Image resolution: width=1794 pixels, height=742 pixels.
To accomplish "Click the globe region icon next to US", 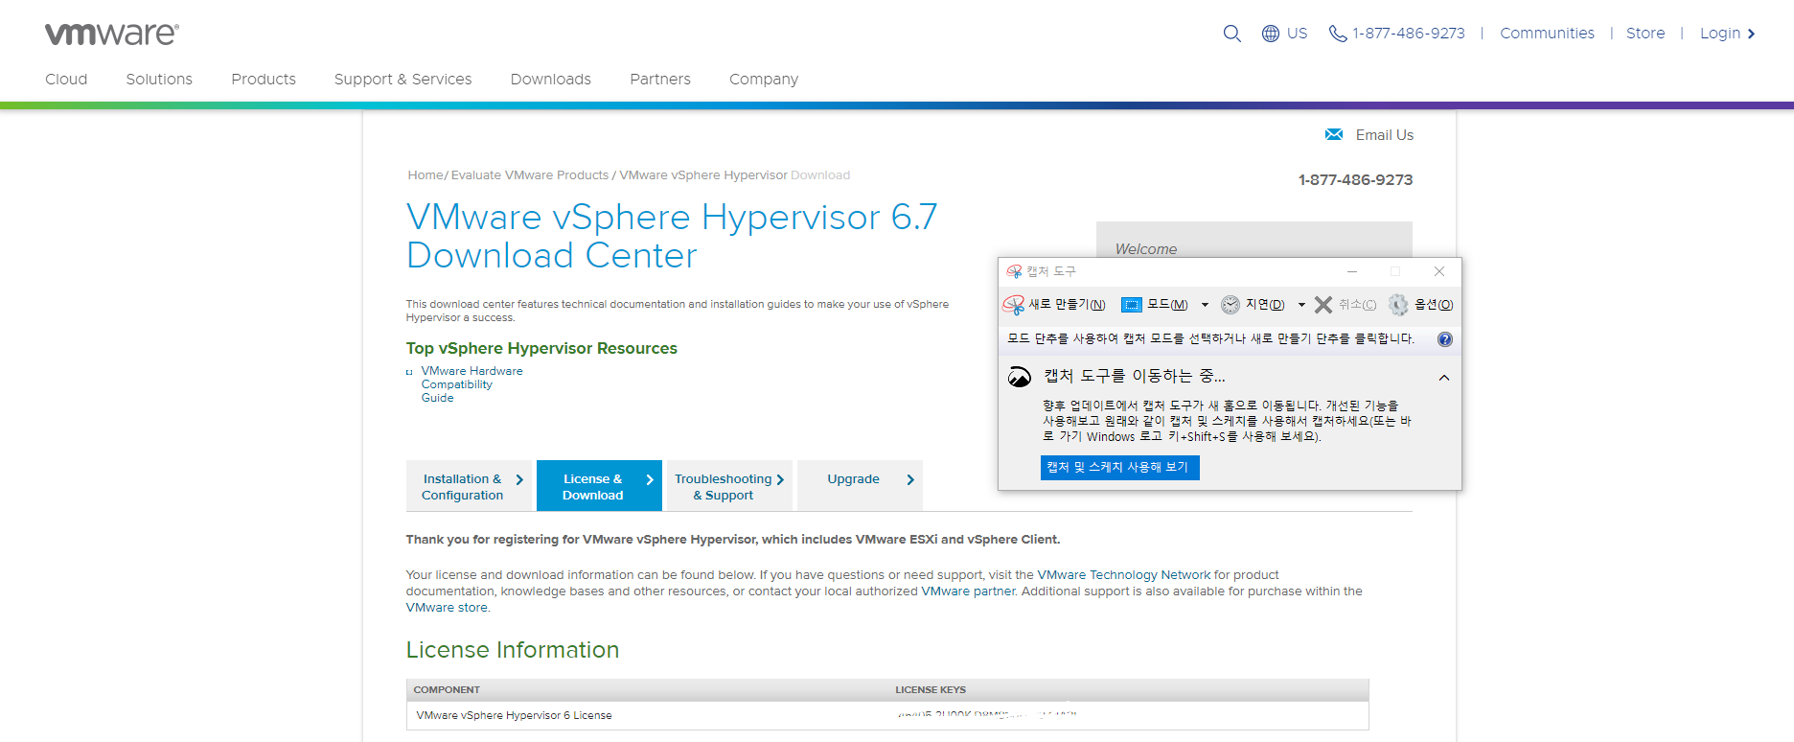I will click(x=1271, y=34).
